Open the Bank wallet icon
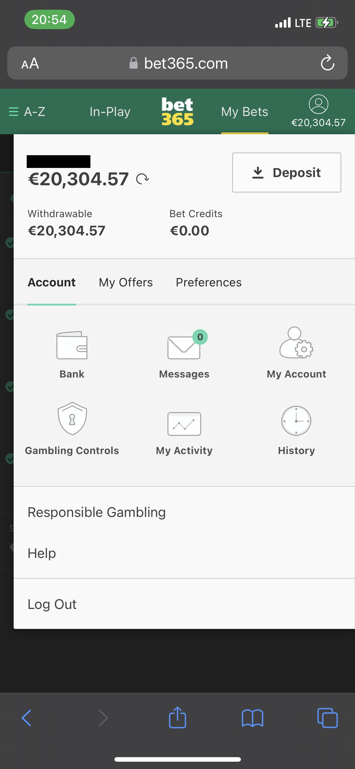 click(x=72, y=345)
